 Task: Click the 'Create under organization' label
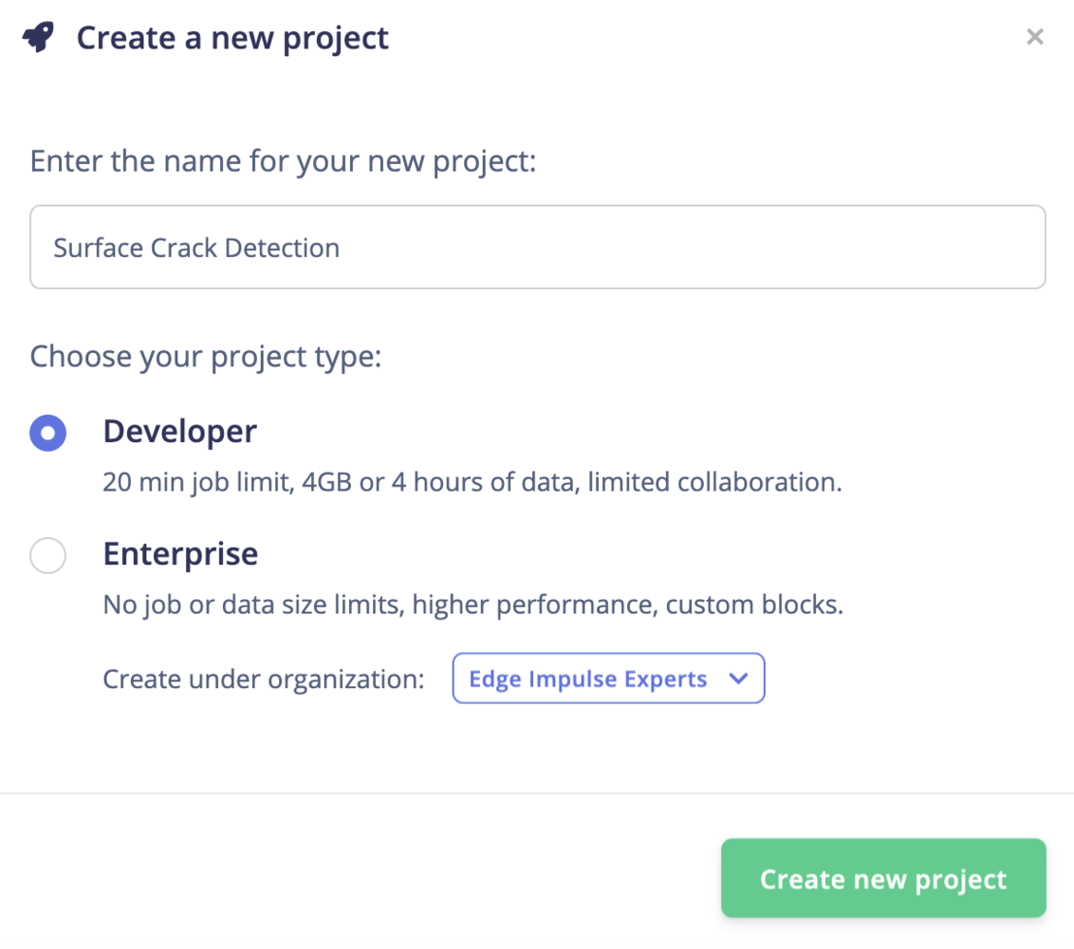click(264, 679)
